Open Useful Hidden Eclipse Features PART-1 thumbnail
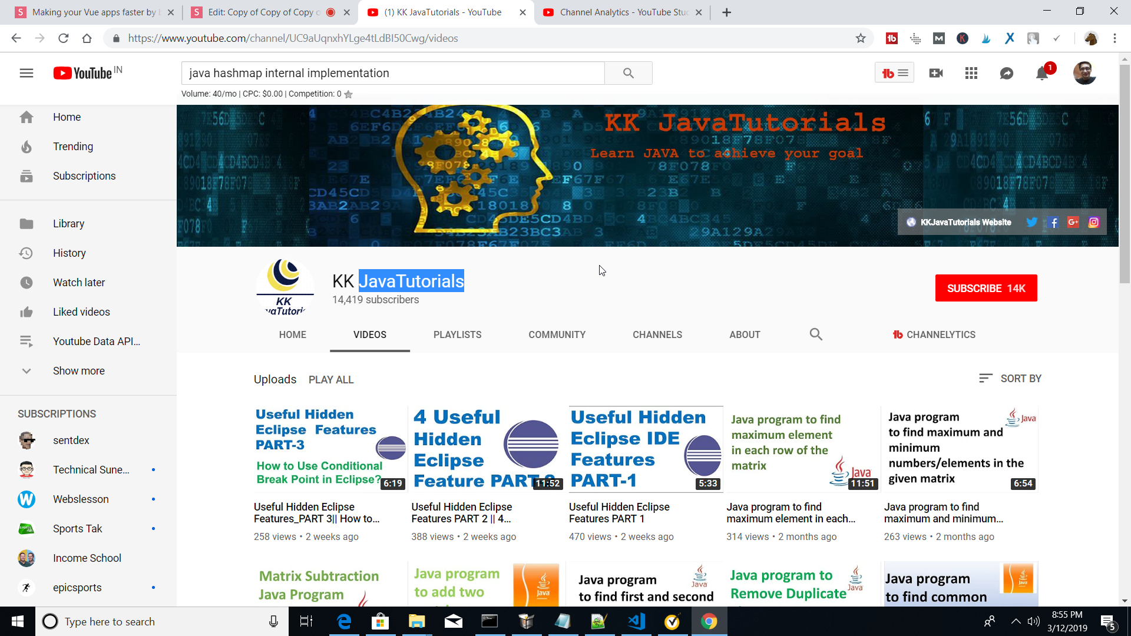Viewport: 1131px width, 636px height. (646, 449)
